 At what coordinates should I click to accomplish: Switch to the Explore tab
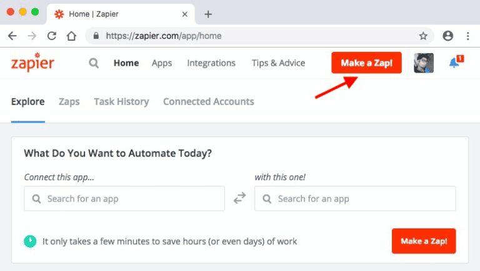[x=28, y=101]
